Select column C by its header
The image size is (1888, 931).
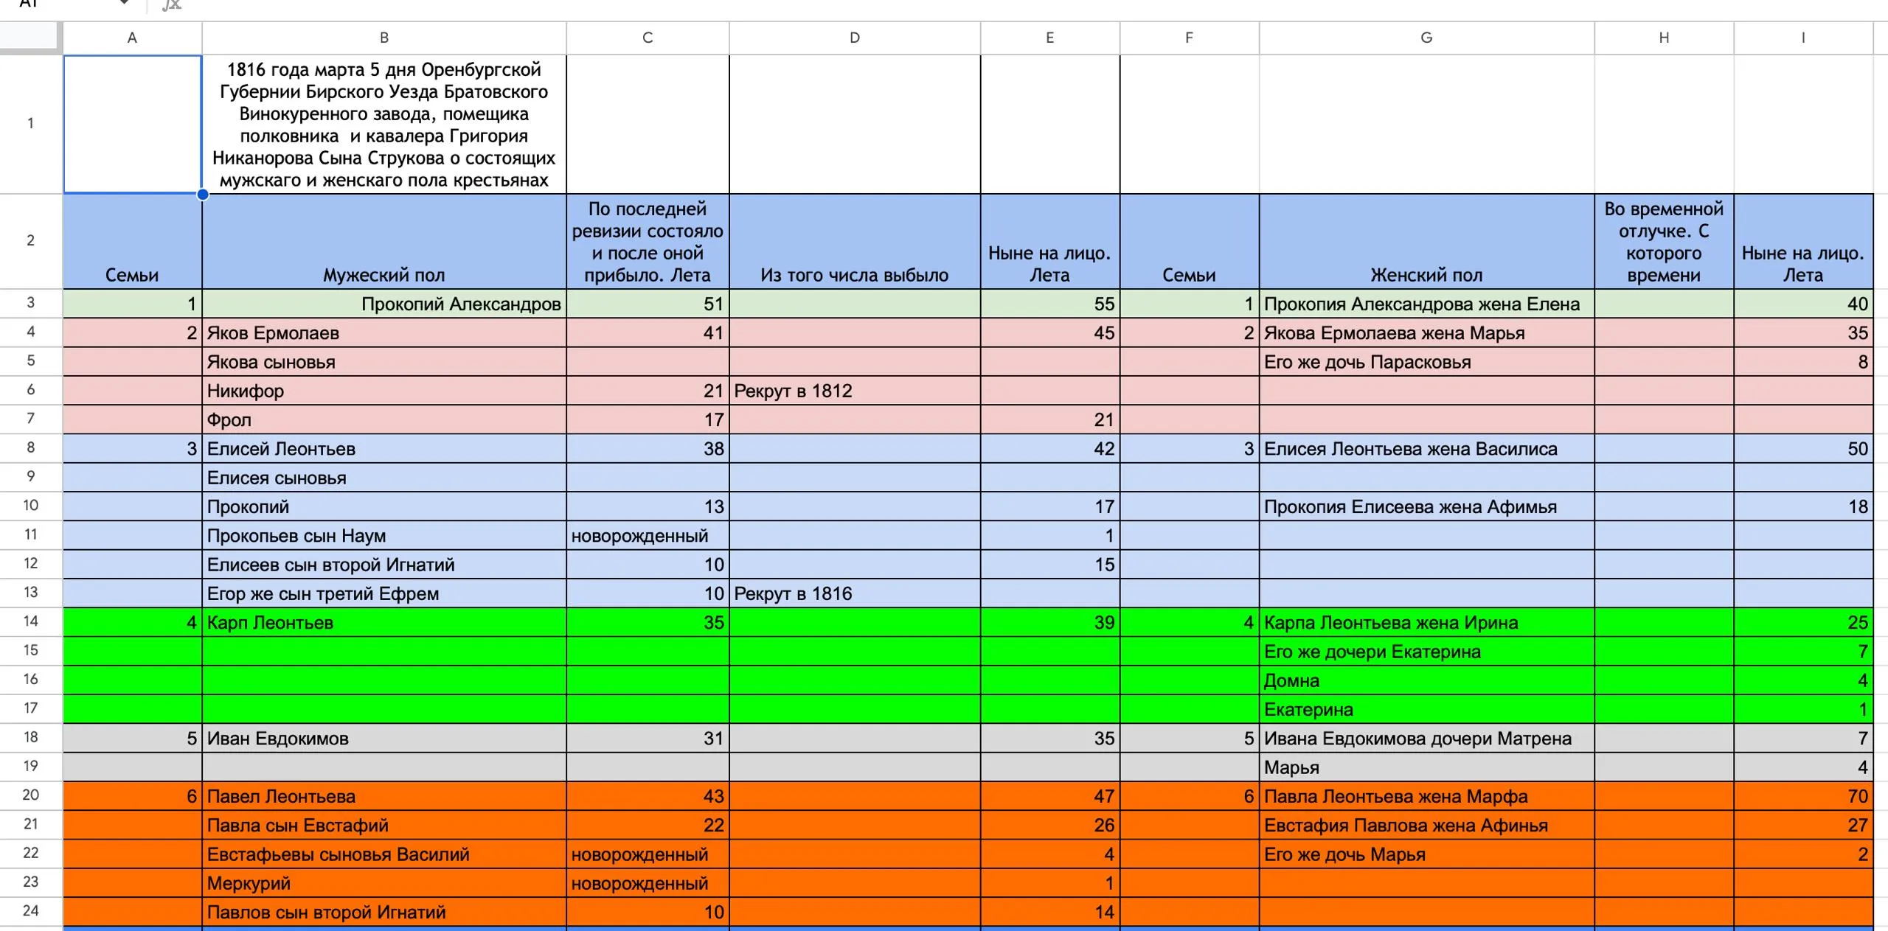[x=648, y=38]
